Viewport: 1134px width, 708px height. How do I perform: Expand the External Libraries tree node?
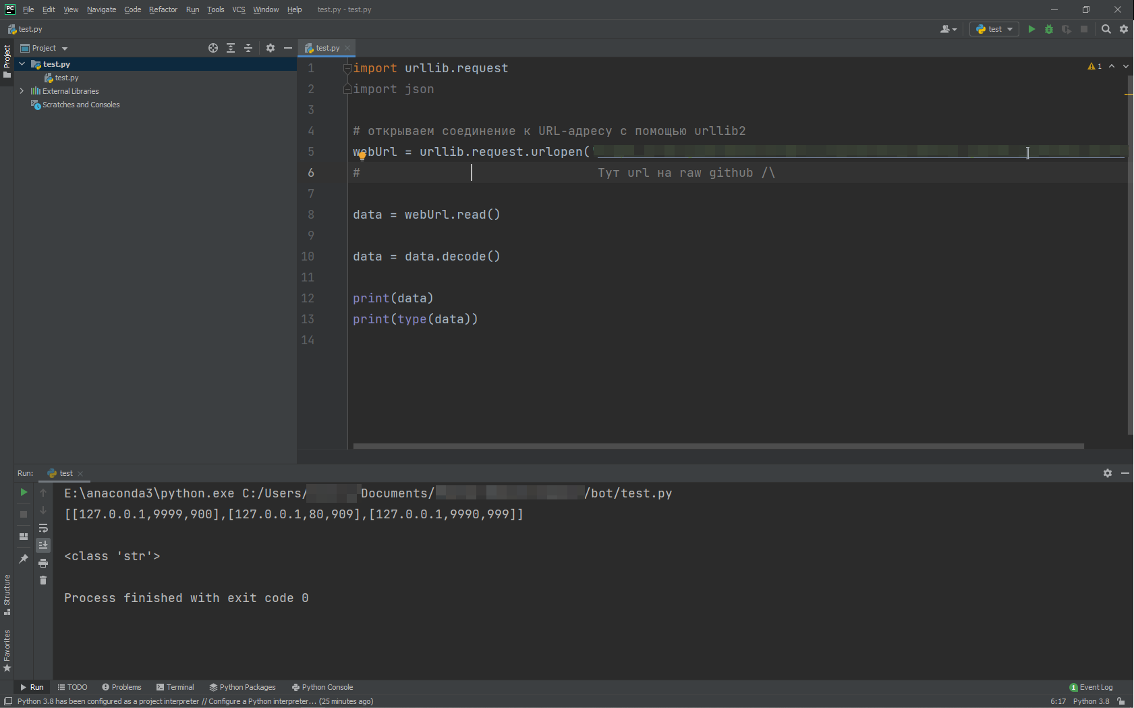[22, 91]
